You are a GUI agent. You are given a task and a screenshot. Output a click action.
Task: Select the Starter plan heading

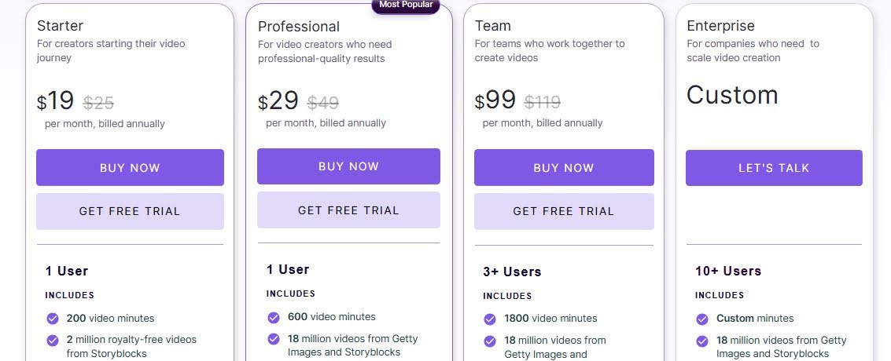[x=61, y=26]
